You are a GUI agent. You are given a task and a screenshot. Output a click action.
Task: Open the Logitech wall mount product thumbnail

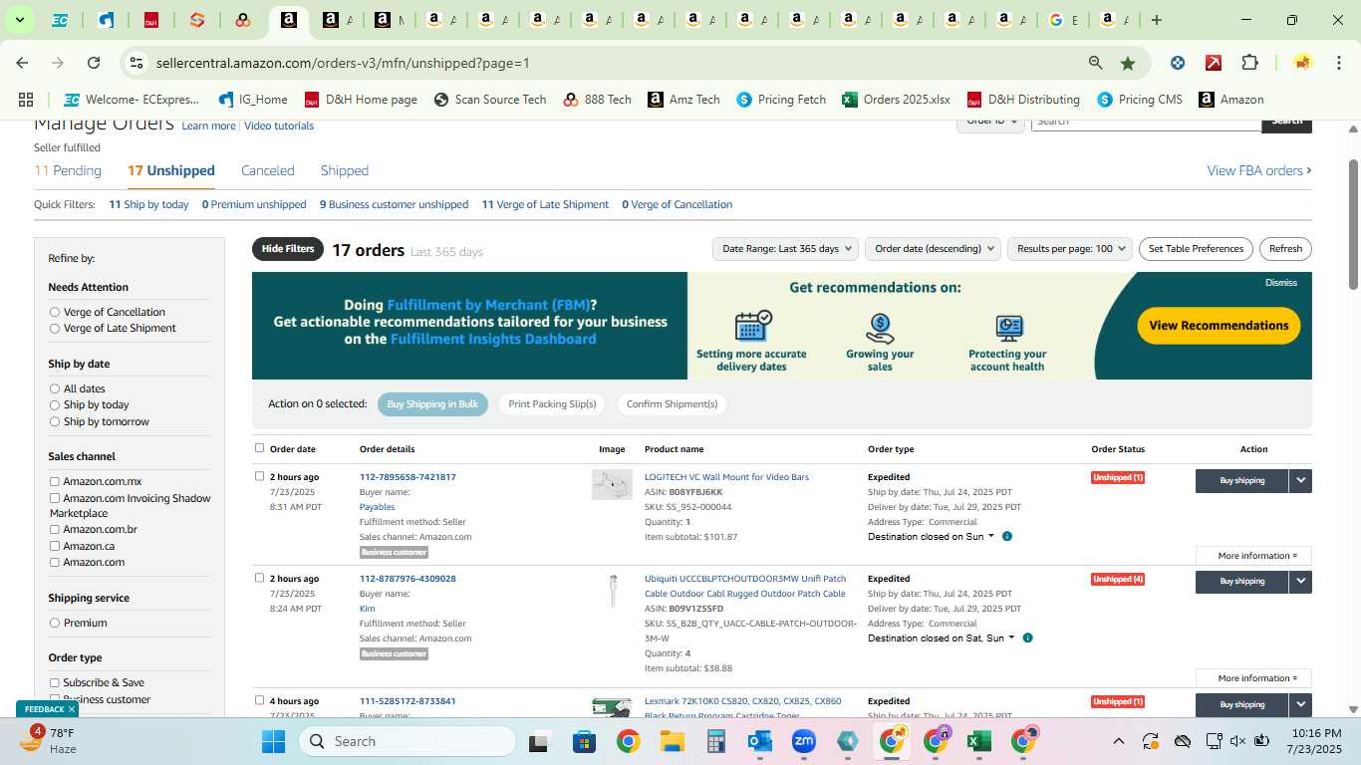coord(612,485)
